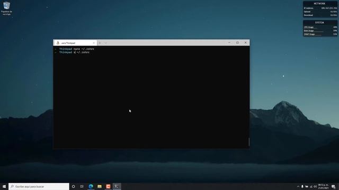Viewport: 339px width, 190px height.
Task: Open the orange app icon on the taskbar
Action: [108, 186]
